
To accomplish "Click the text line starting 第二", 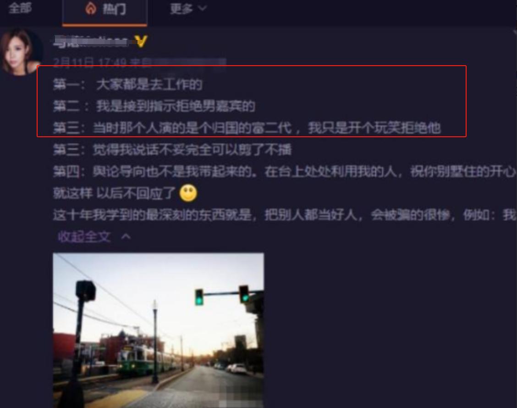I will click(x=154, y=106).
